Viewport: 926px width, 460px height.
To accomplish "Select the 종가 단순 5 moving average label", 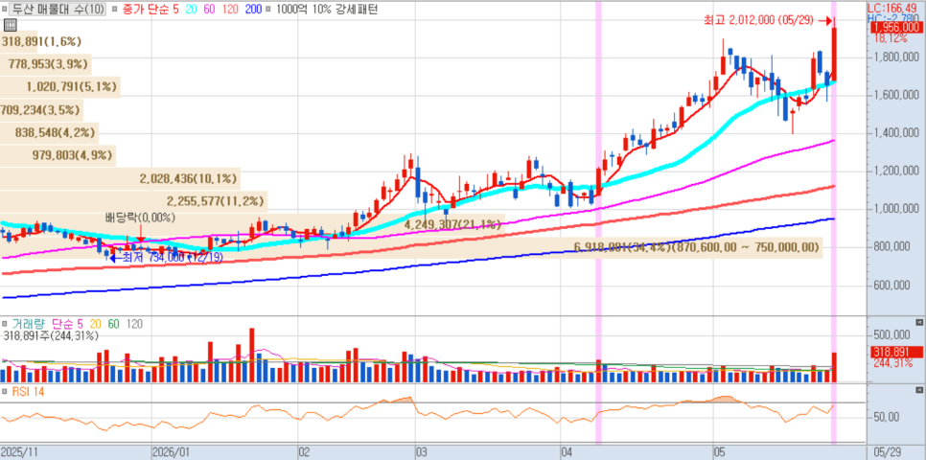I will (x=151, y=9).
